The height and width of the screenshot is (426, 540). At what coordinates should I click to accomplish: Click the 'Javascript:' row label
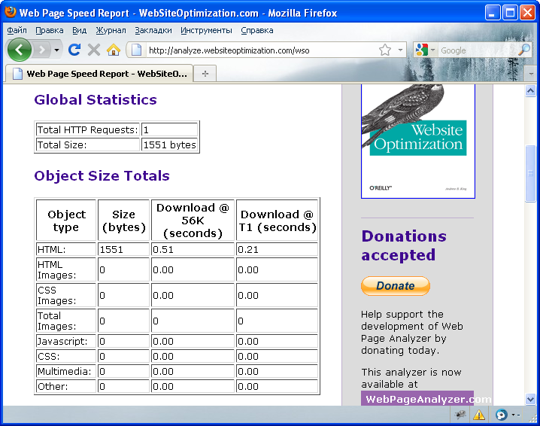[65, 341]
